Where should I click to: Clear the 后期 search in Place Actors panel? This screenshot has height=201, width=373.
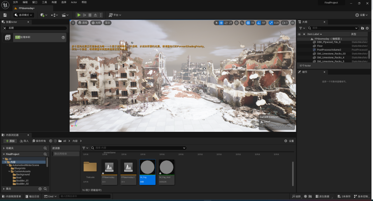click(x=4, y=28)
